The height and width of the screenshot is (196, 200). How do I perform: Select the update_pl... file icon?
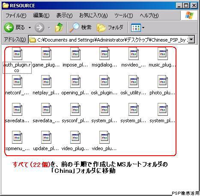point(46,137)
